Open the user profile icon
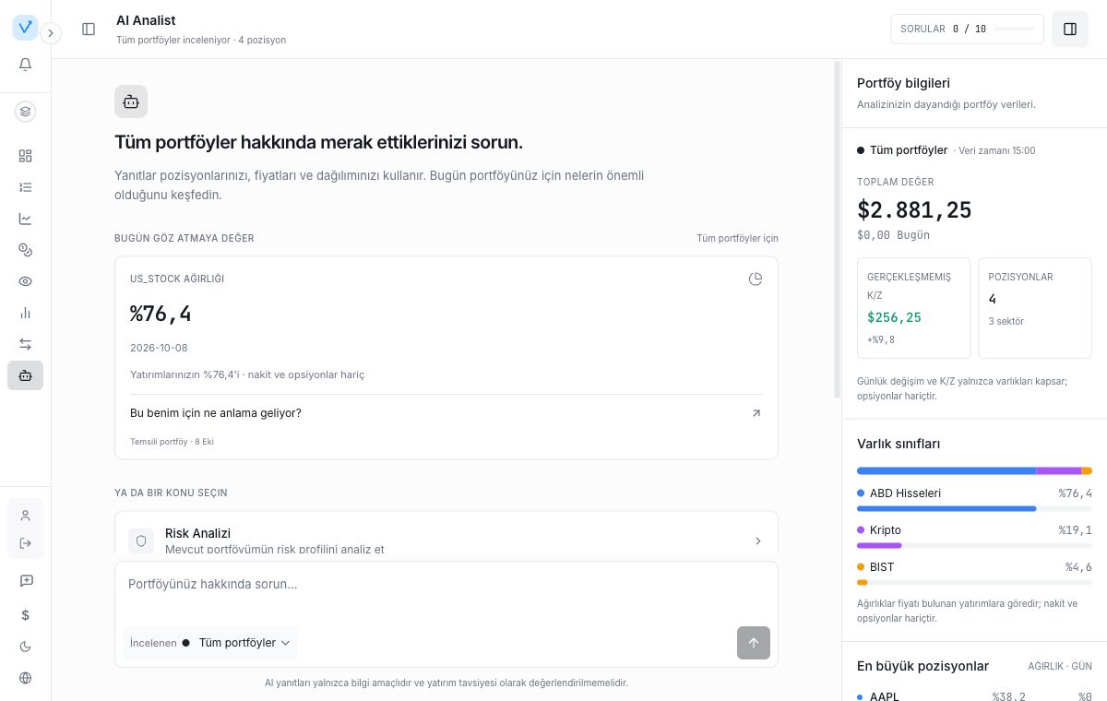 [25, 516]
